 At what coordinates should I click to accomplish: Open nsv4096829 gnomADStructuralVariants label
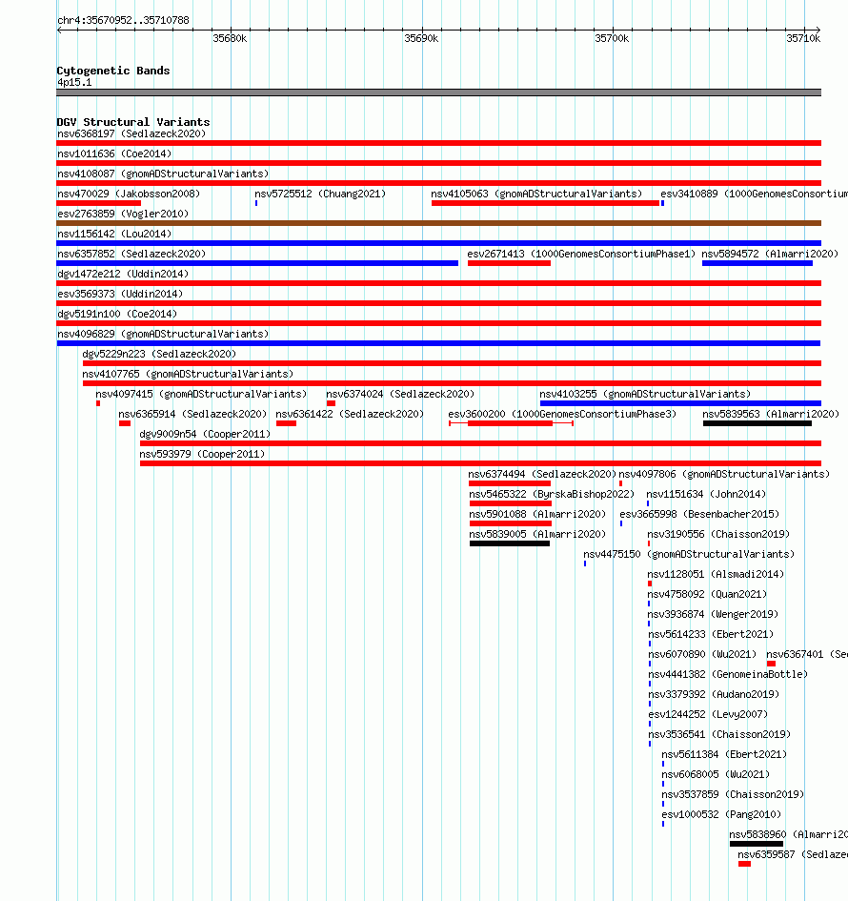pyautogui.click(x=163, y=334)
